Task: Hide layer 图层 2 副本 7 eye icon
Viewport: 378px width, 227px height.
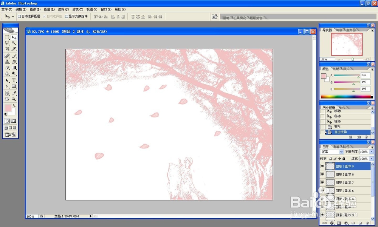Action: [x=322, y=182]
